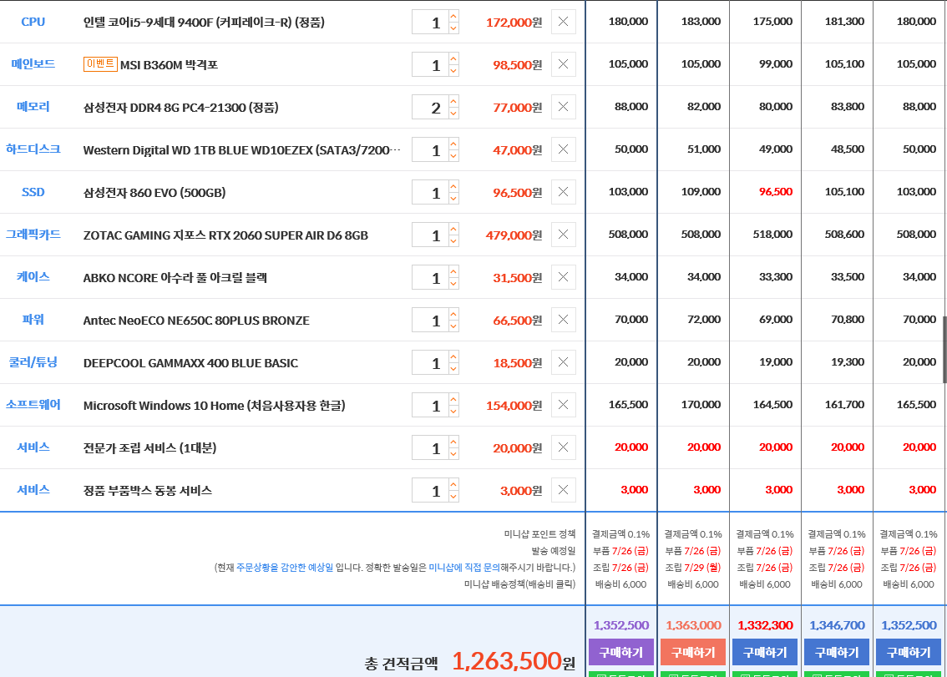
Task: Open the Antec NeoECO NE650C 80PLUS BRONZE product
Action: (x=196, y=321)
